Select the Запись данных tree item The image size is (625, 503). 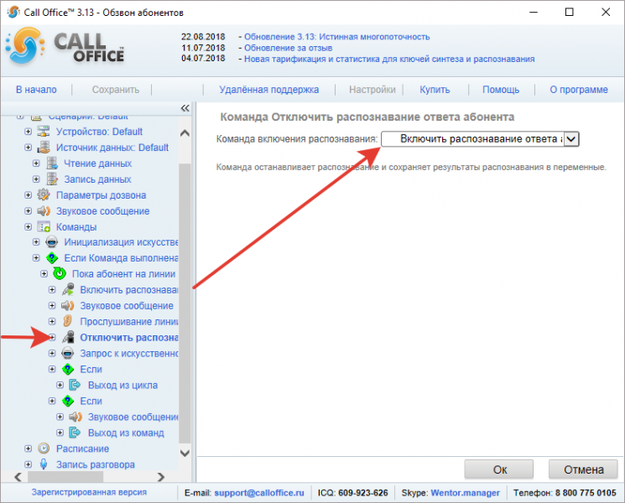(97, 179)
